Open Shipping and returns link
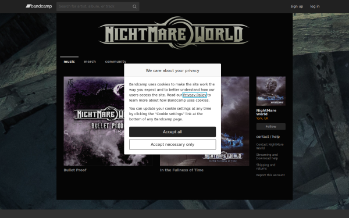 (266, 167)
